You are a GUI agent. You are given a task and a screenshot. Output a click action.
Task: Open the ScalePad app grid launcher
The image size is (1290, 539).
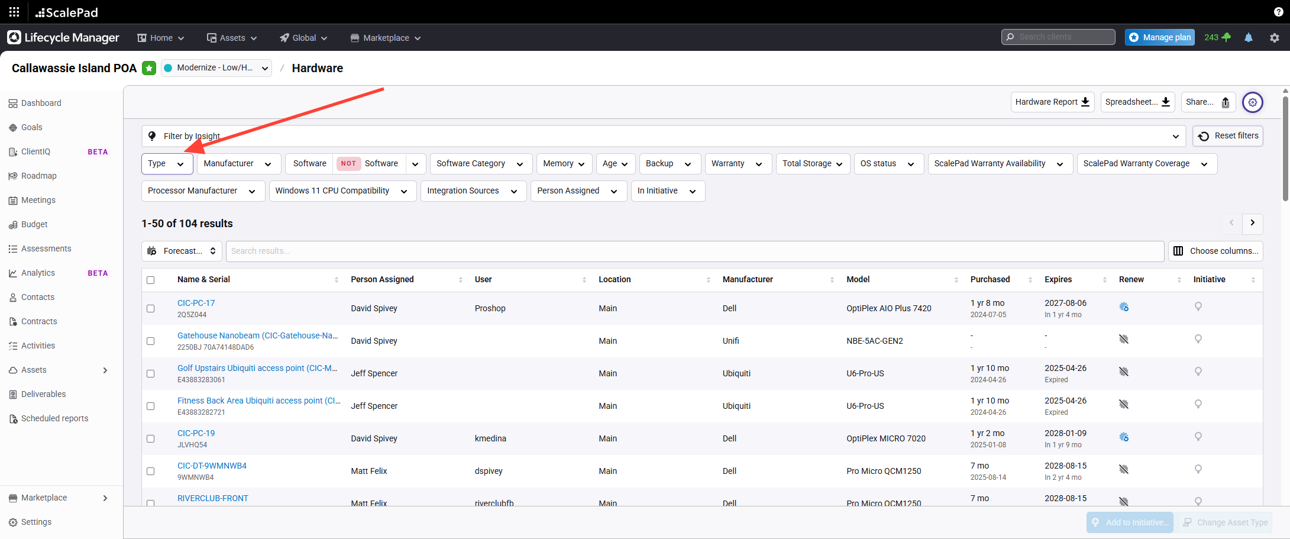coord(14,12)
